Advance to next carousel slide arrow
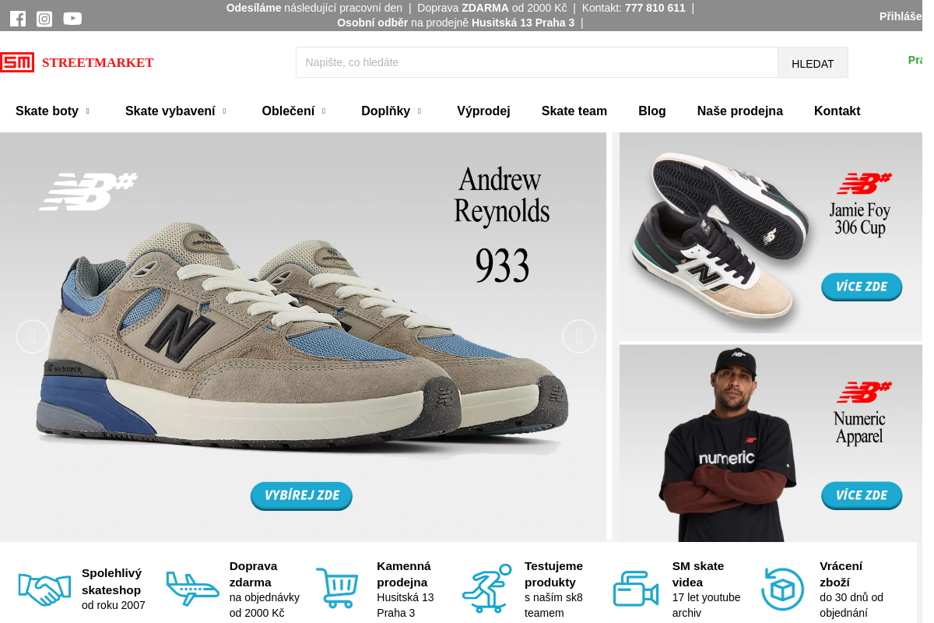 click(x=579, y=336)
